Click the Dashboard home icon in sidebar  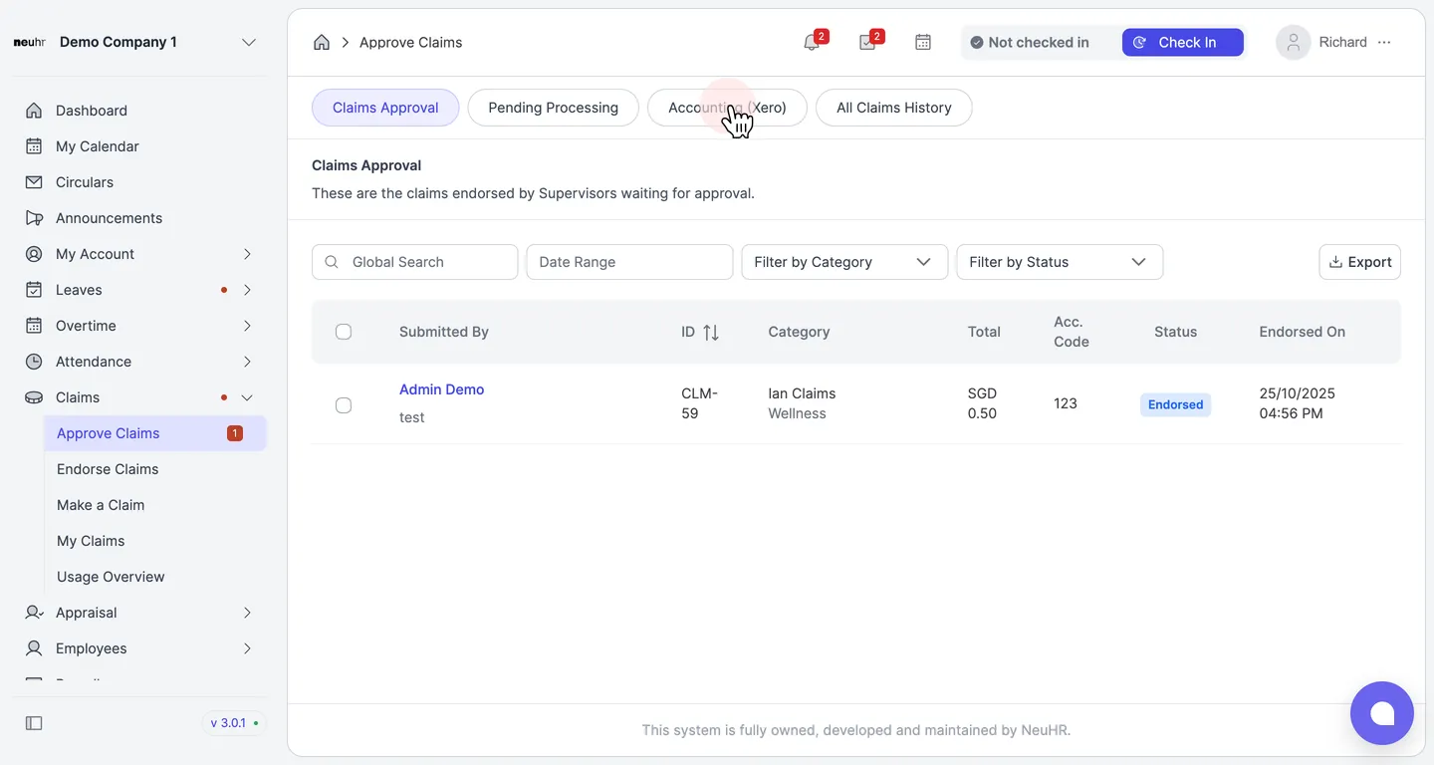(x=34, y=111)
